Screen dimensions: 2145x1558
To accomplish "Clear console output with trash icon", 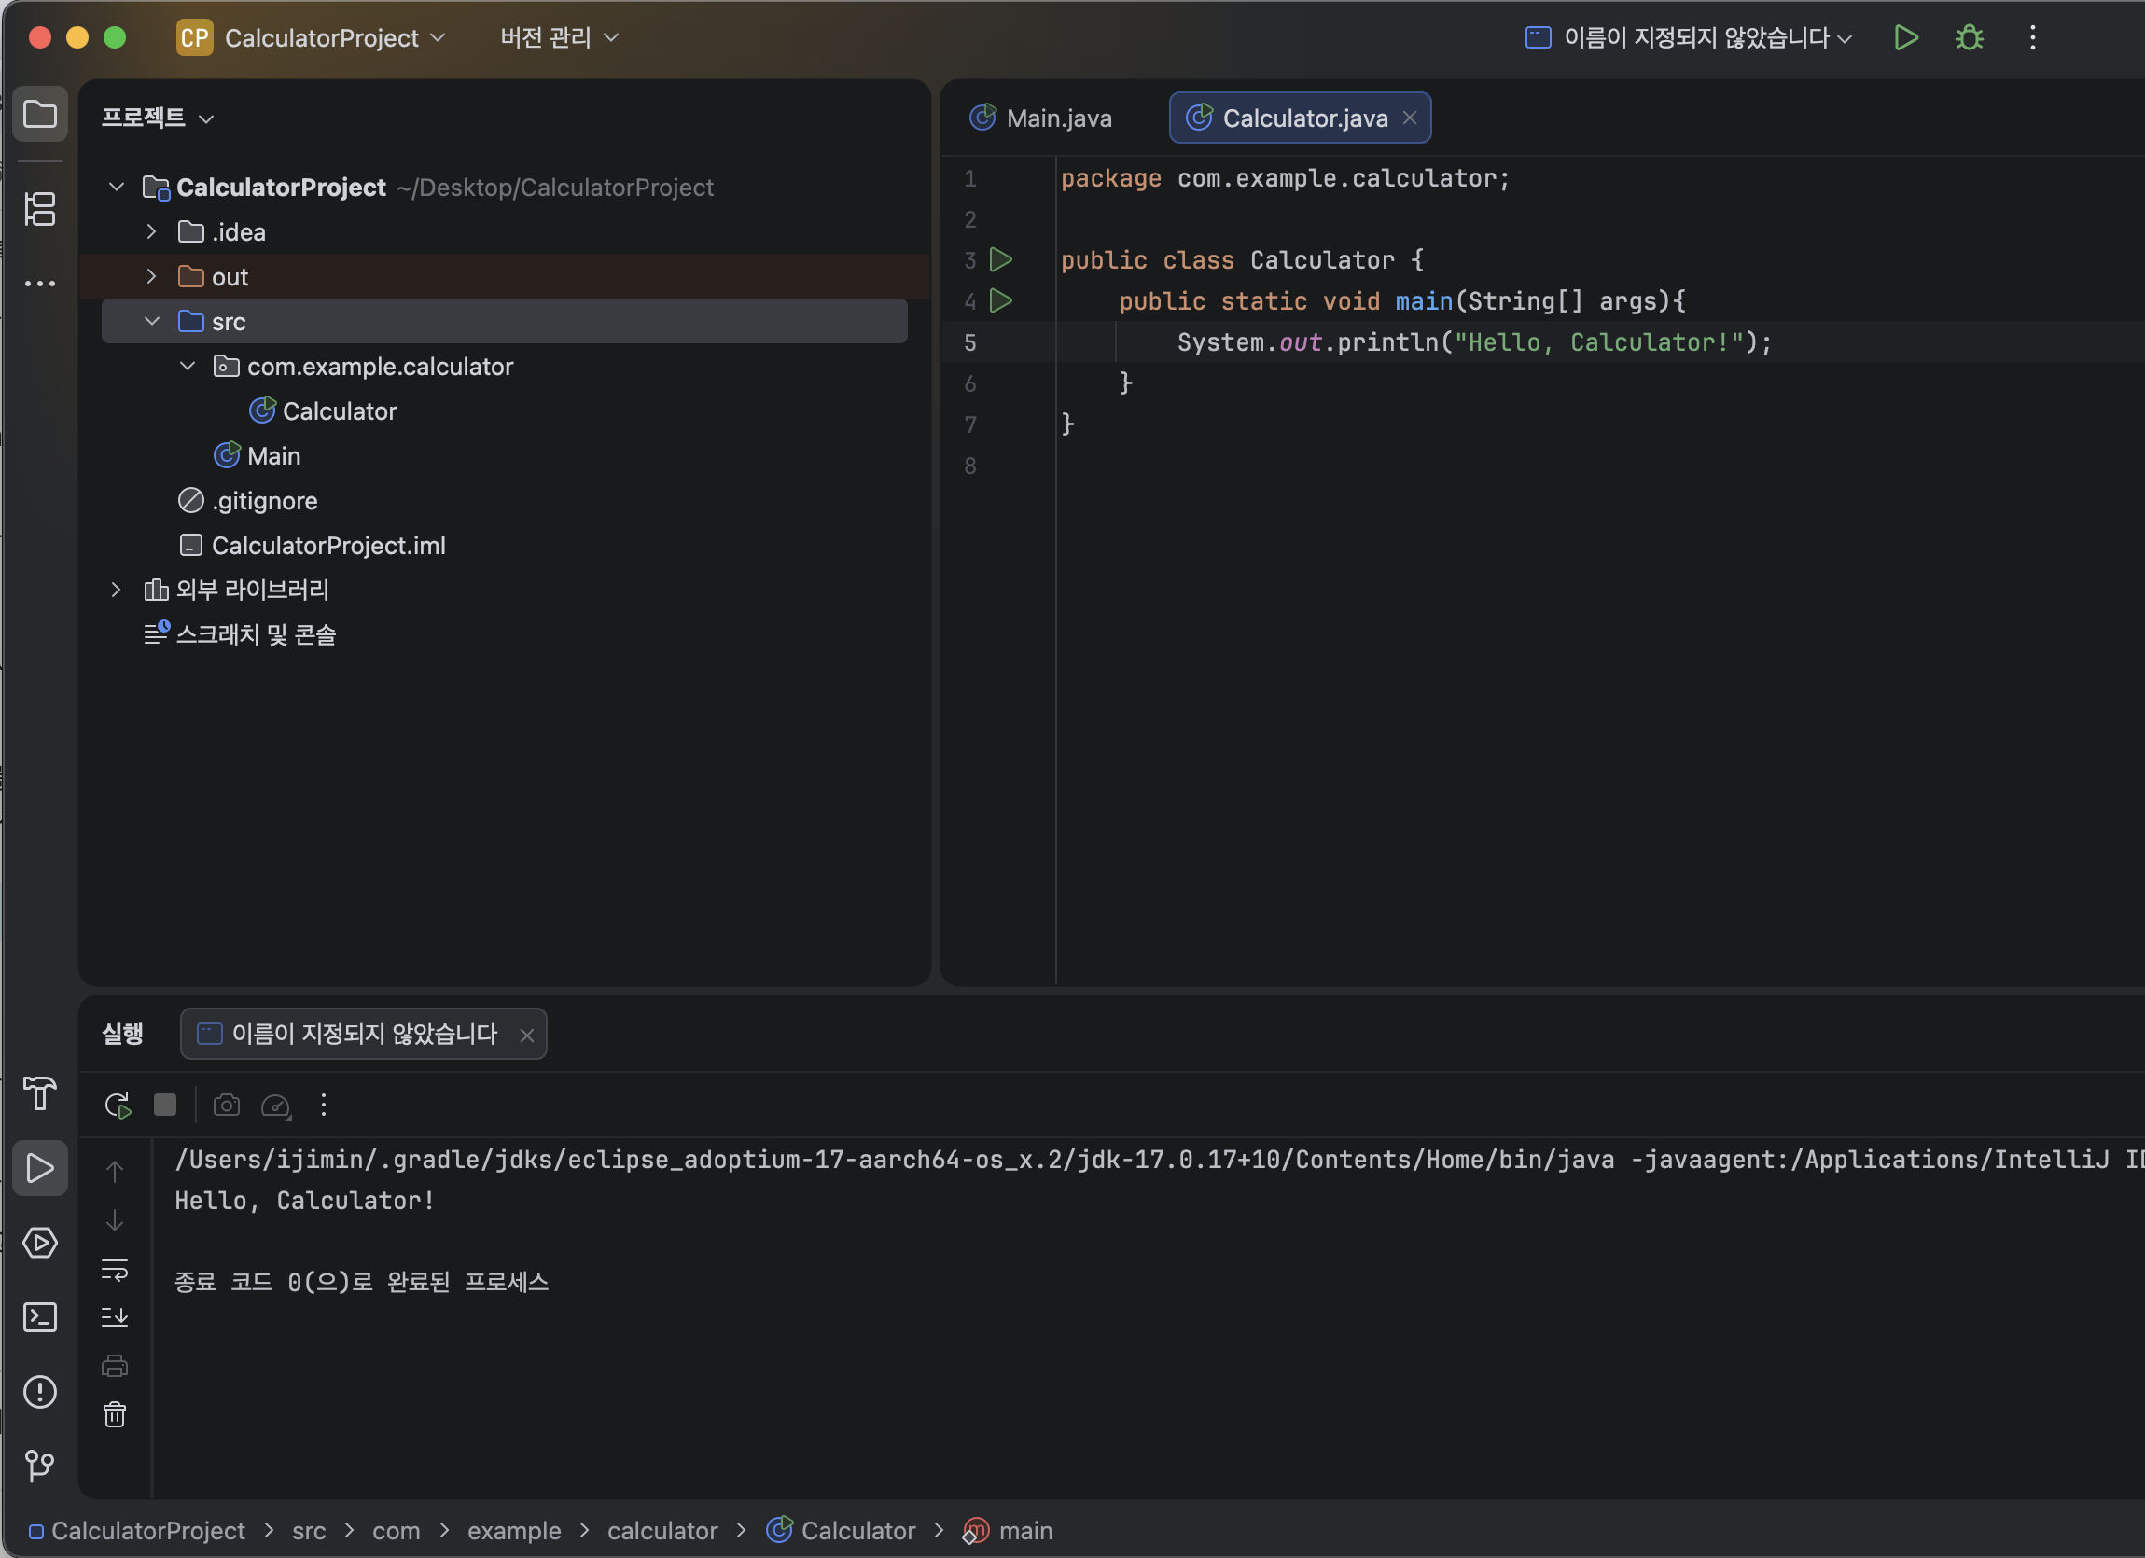I will [x=115, y=1415].
